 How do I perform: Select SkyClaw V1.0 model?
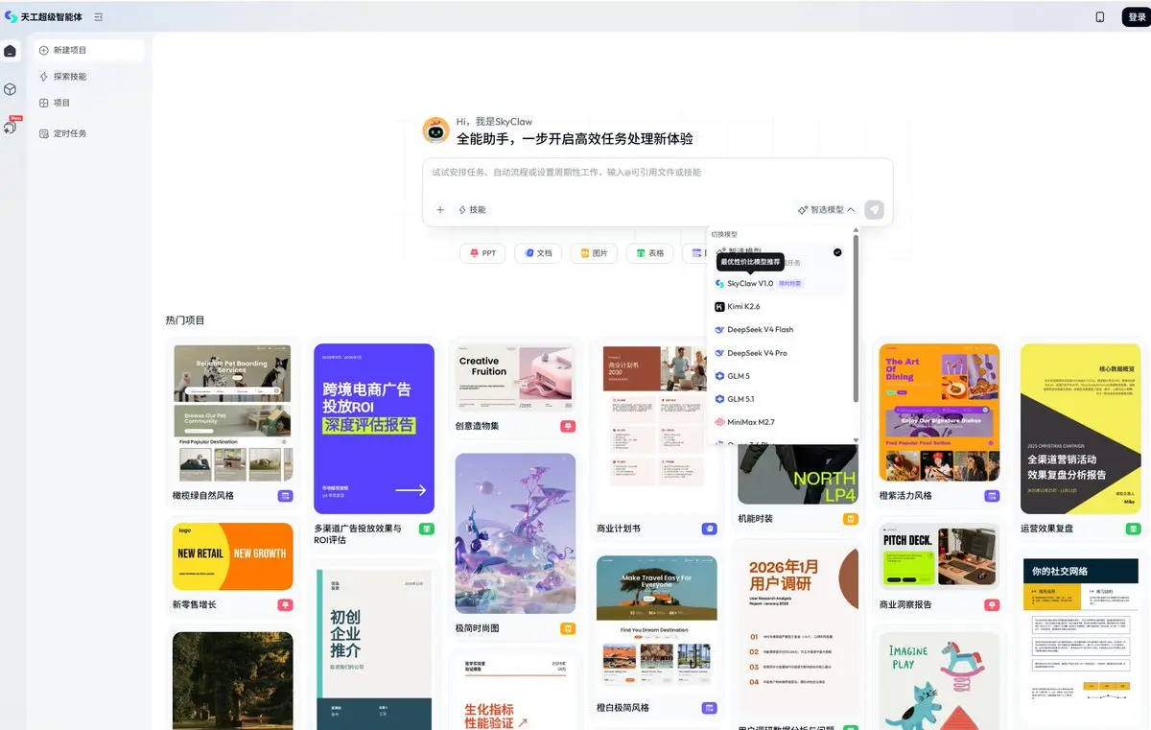[778, 284]
